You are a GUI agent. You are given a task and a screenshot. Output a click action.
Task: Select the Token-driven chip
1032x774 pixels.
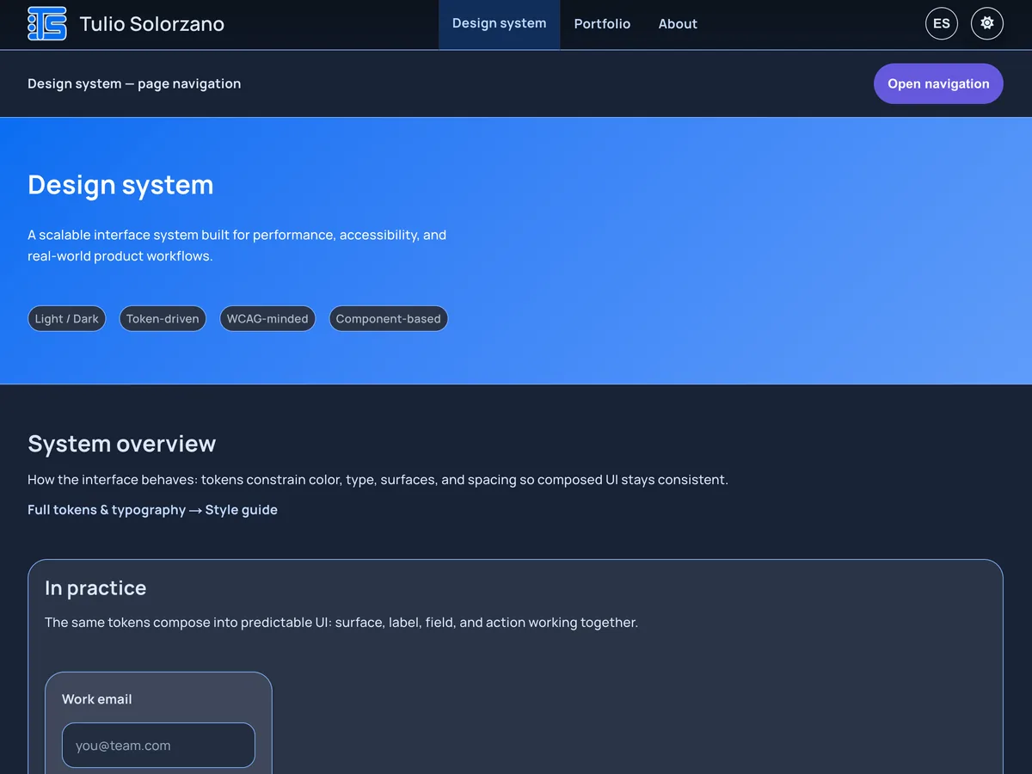pos(163,318)
